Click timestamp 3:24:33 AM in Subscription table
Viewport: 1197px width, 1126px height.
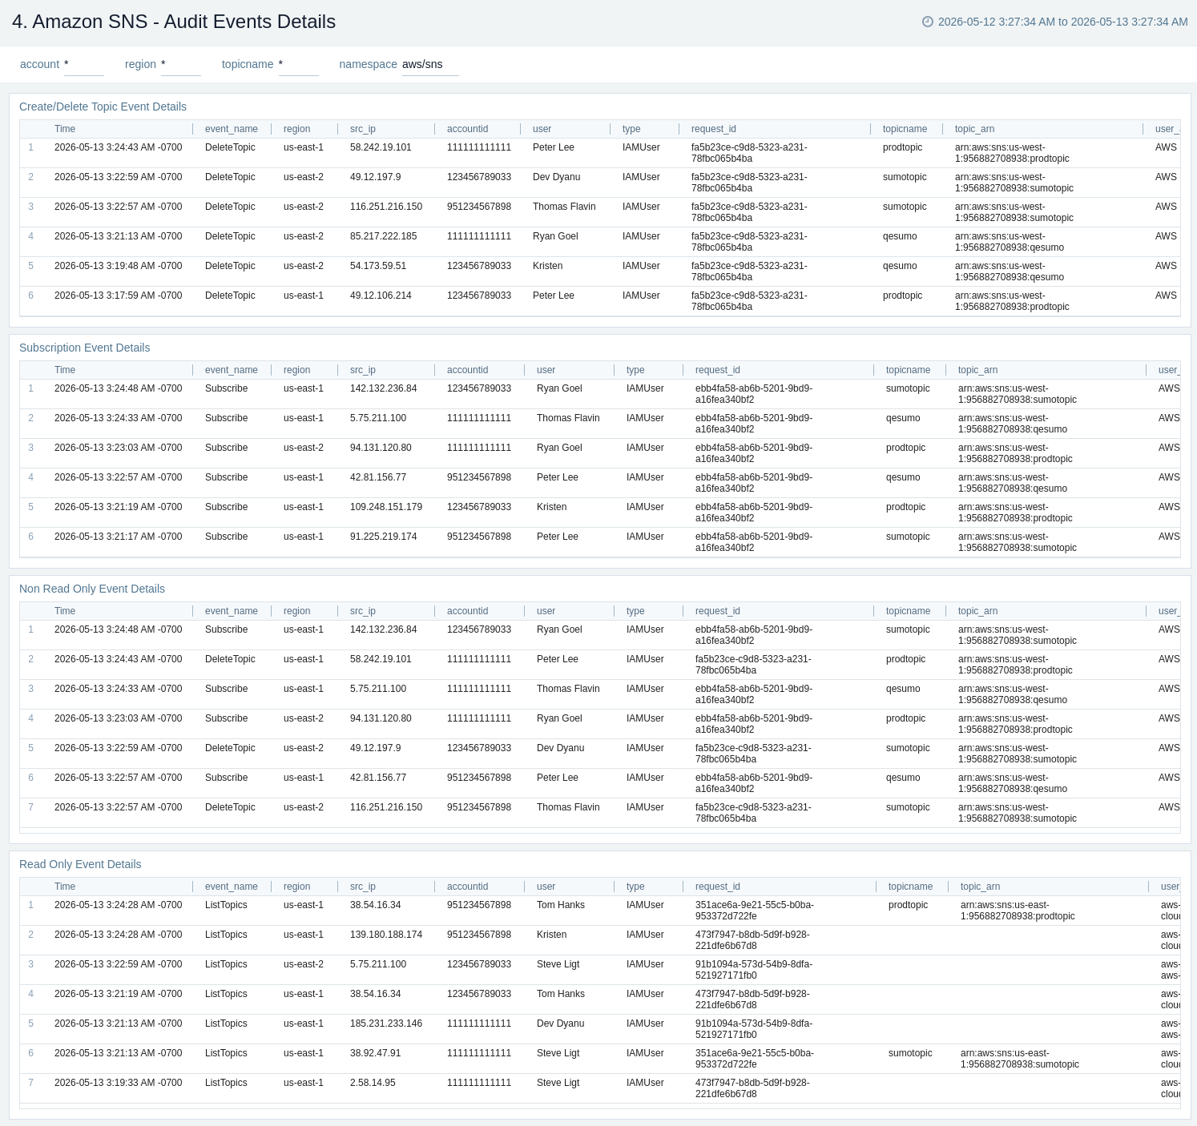[x=119, y=418]
